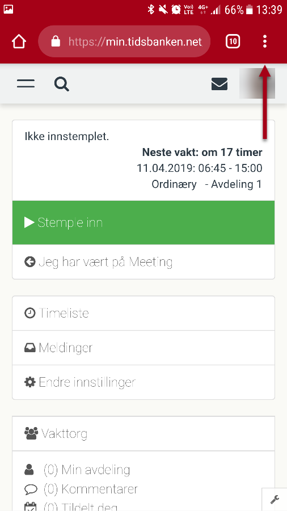
Task: Tap the padlock security icon
Action: pyautogui.click(x=56, y=42)
